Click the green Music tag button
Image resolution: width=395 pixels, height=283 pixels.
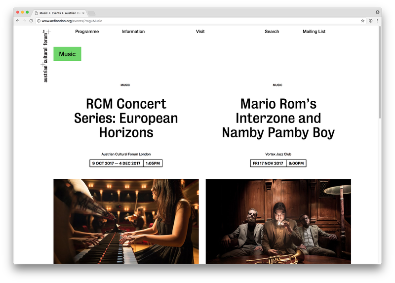(x=67, y=54)
